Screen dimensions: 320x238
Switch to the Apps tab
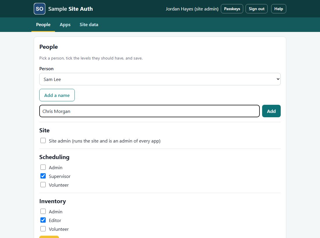point(65,25)
